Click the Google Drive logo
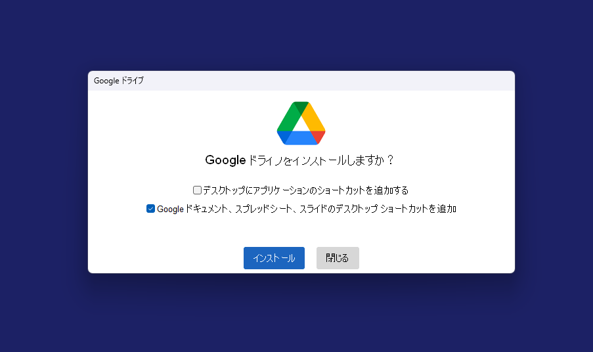 click(301, 123)
